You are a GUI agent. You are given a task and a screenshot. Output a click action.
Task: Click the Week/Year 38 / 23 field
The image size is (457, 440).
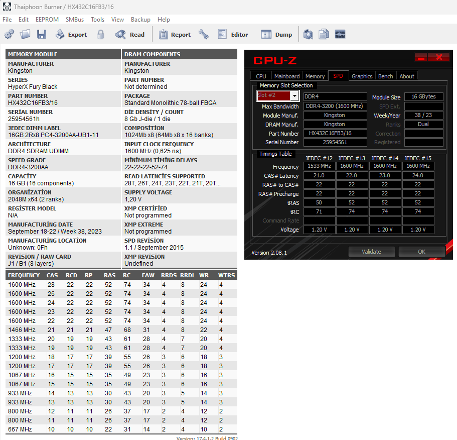[424, 115]
